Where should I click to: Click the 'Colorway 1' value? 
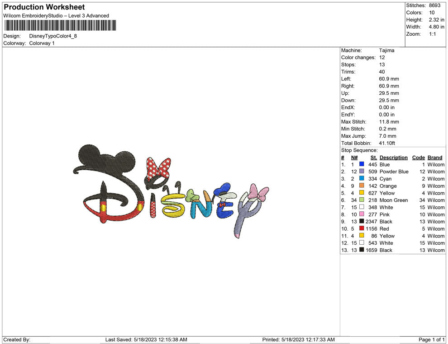42,43
